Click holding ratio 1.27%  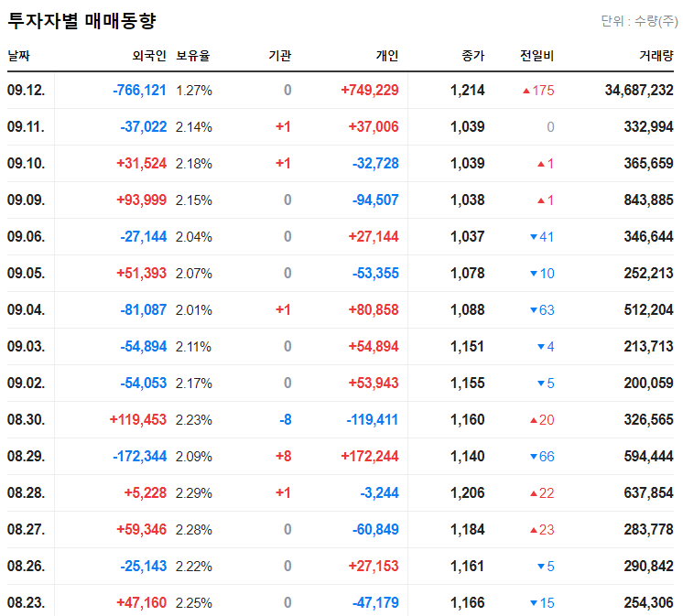pos(194,91)
